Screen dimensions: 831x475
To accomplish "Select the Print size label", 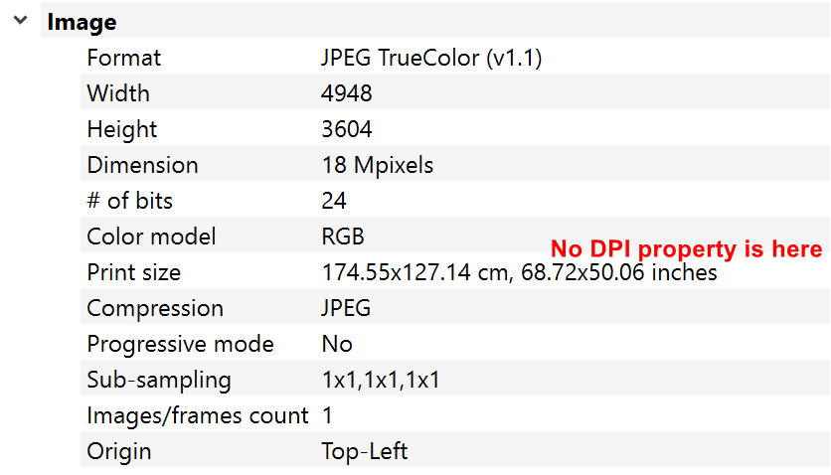I will tap(134, 272).
